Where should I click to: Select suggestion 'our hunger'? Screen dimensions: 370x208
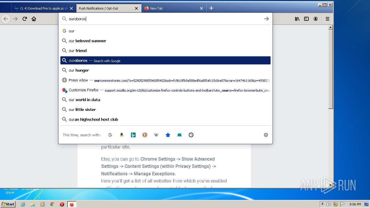[x=165, y=70]
